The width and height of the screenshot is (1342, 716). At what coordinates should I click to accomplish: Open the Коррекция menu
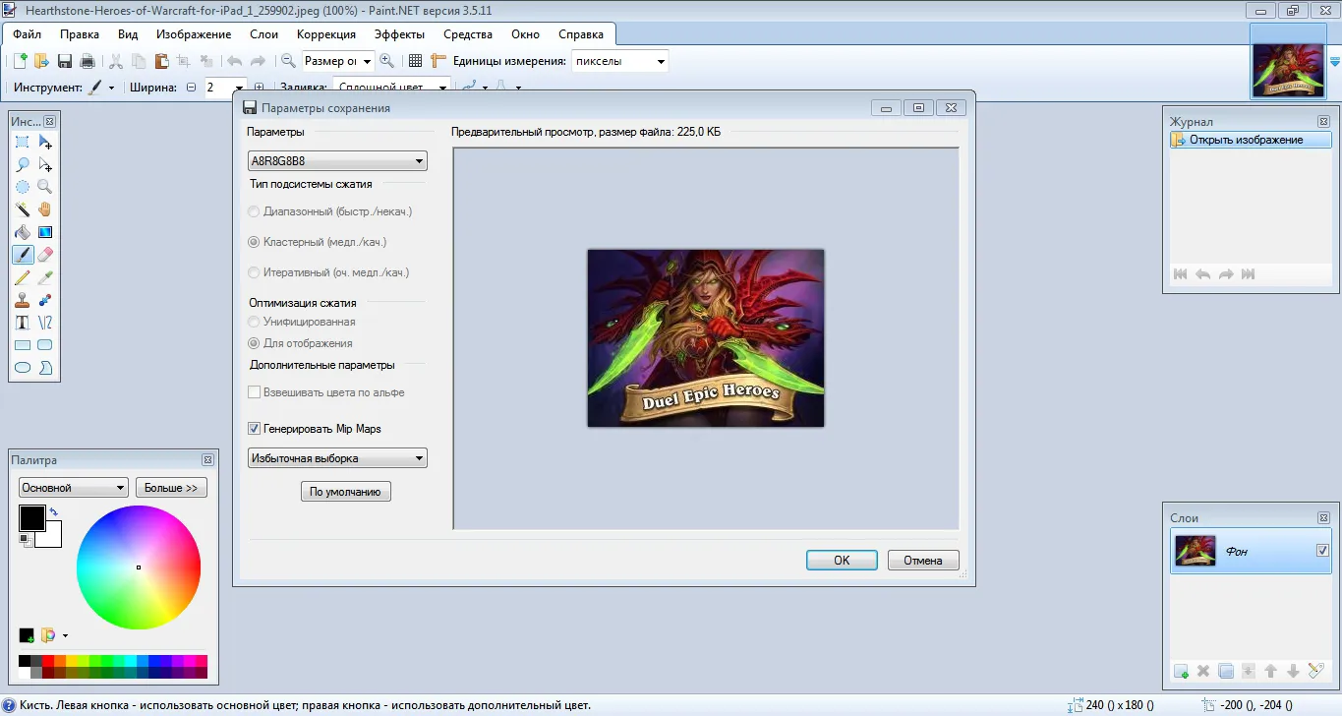click(326, 34)
